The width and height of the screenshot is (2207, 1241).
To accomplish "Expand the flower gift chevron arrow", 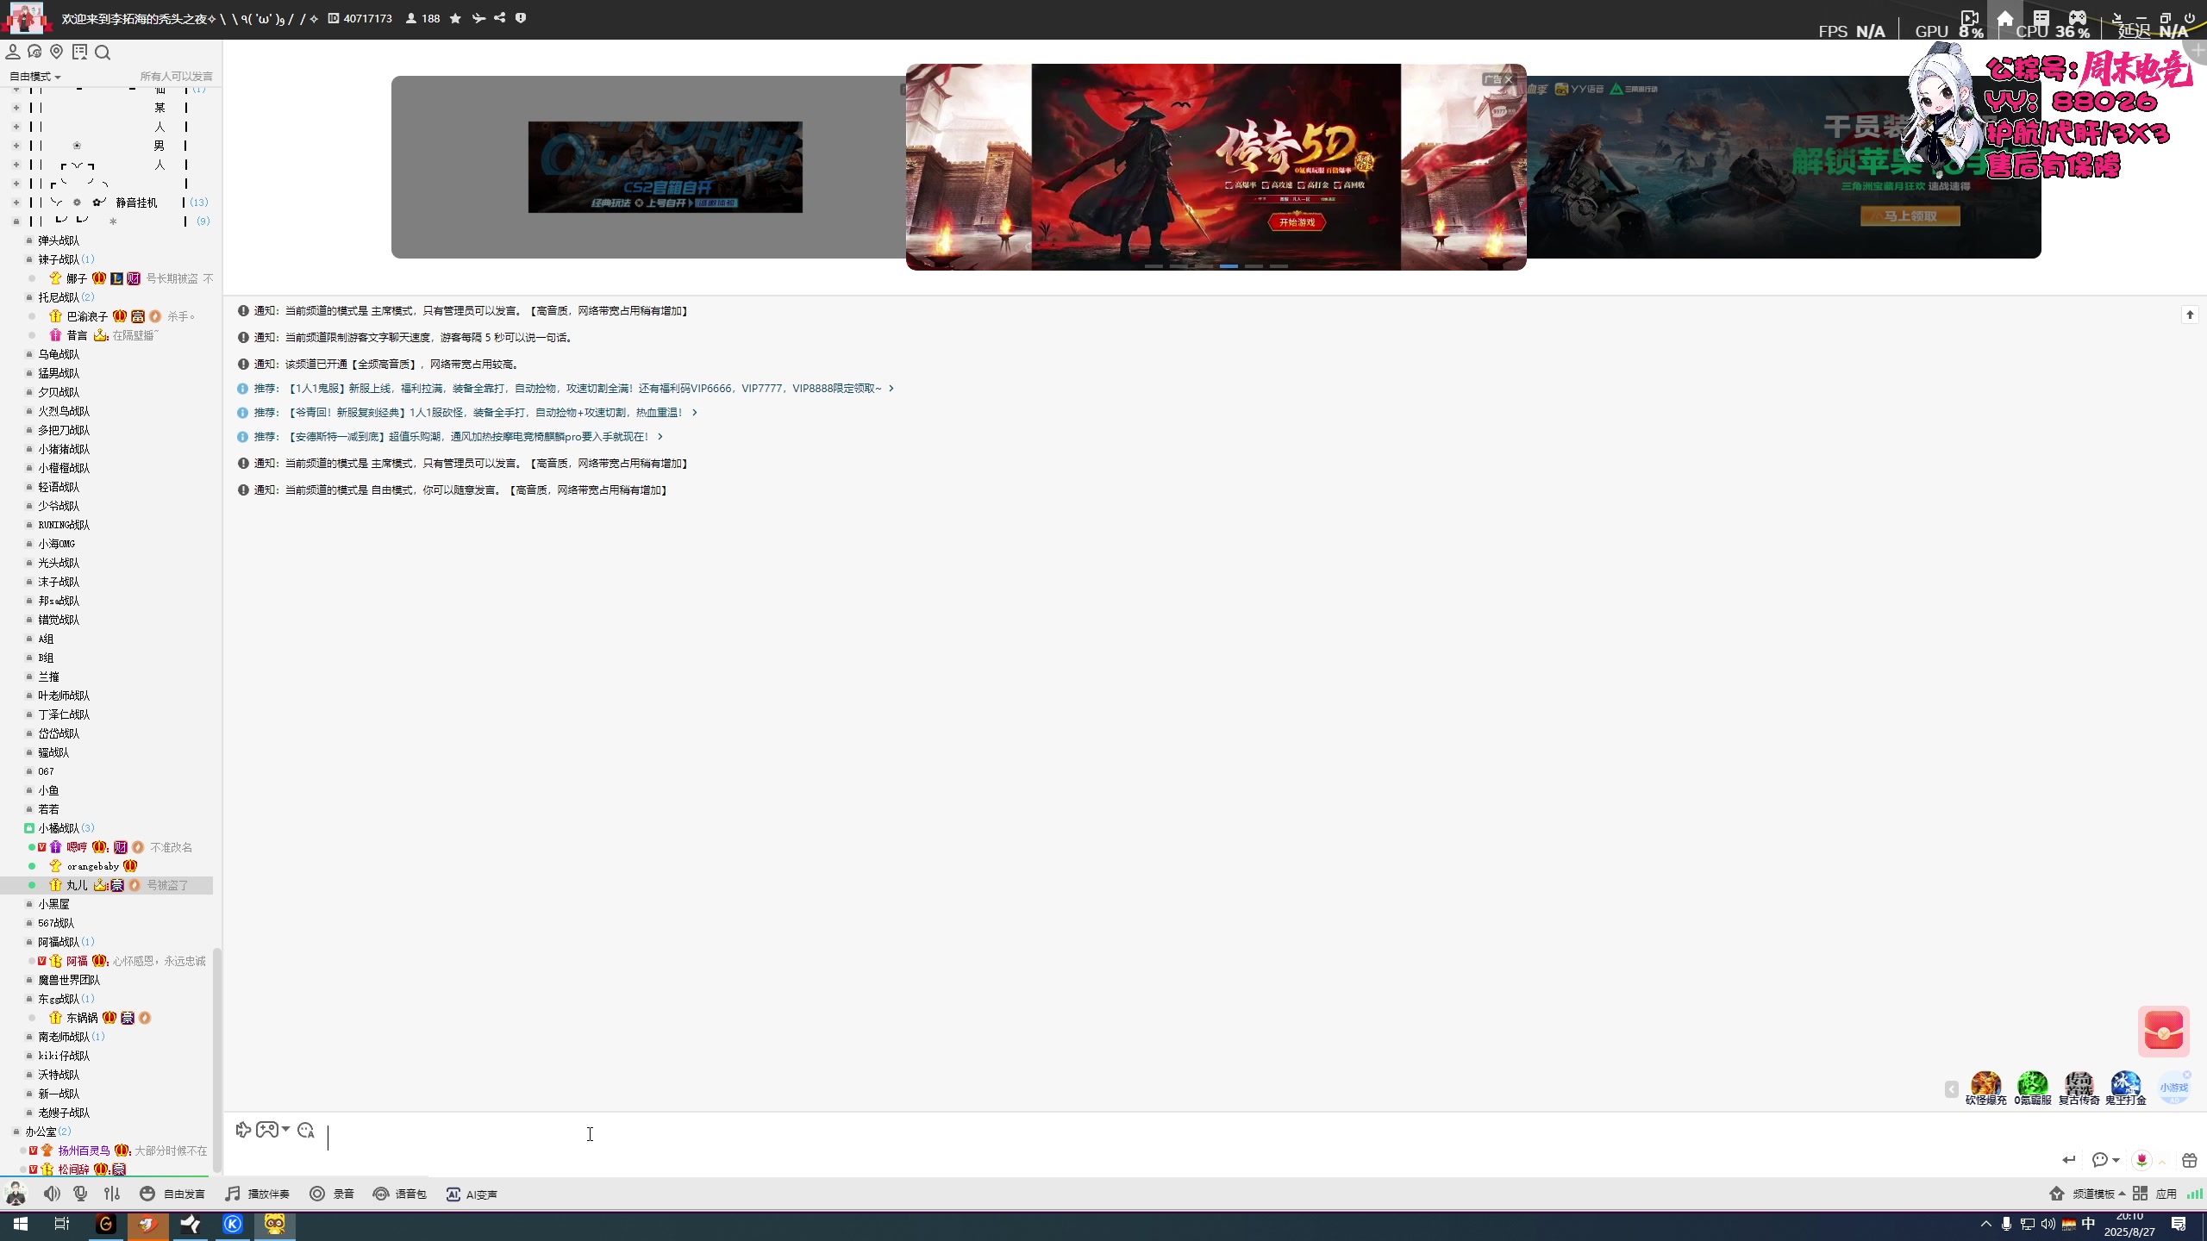I will click(2161, 1161).
